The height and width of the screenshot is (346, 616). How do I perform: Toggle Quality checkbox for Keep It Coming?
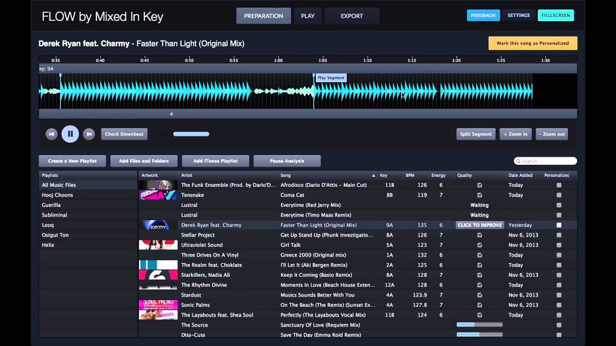(x=479, y=275)
